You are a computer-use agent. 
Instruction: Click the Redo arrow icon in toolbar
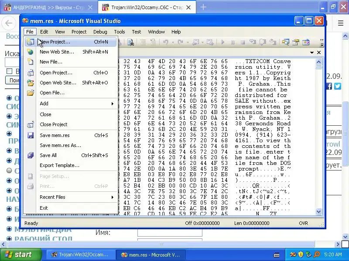[181, 42]
